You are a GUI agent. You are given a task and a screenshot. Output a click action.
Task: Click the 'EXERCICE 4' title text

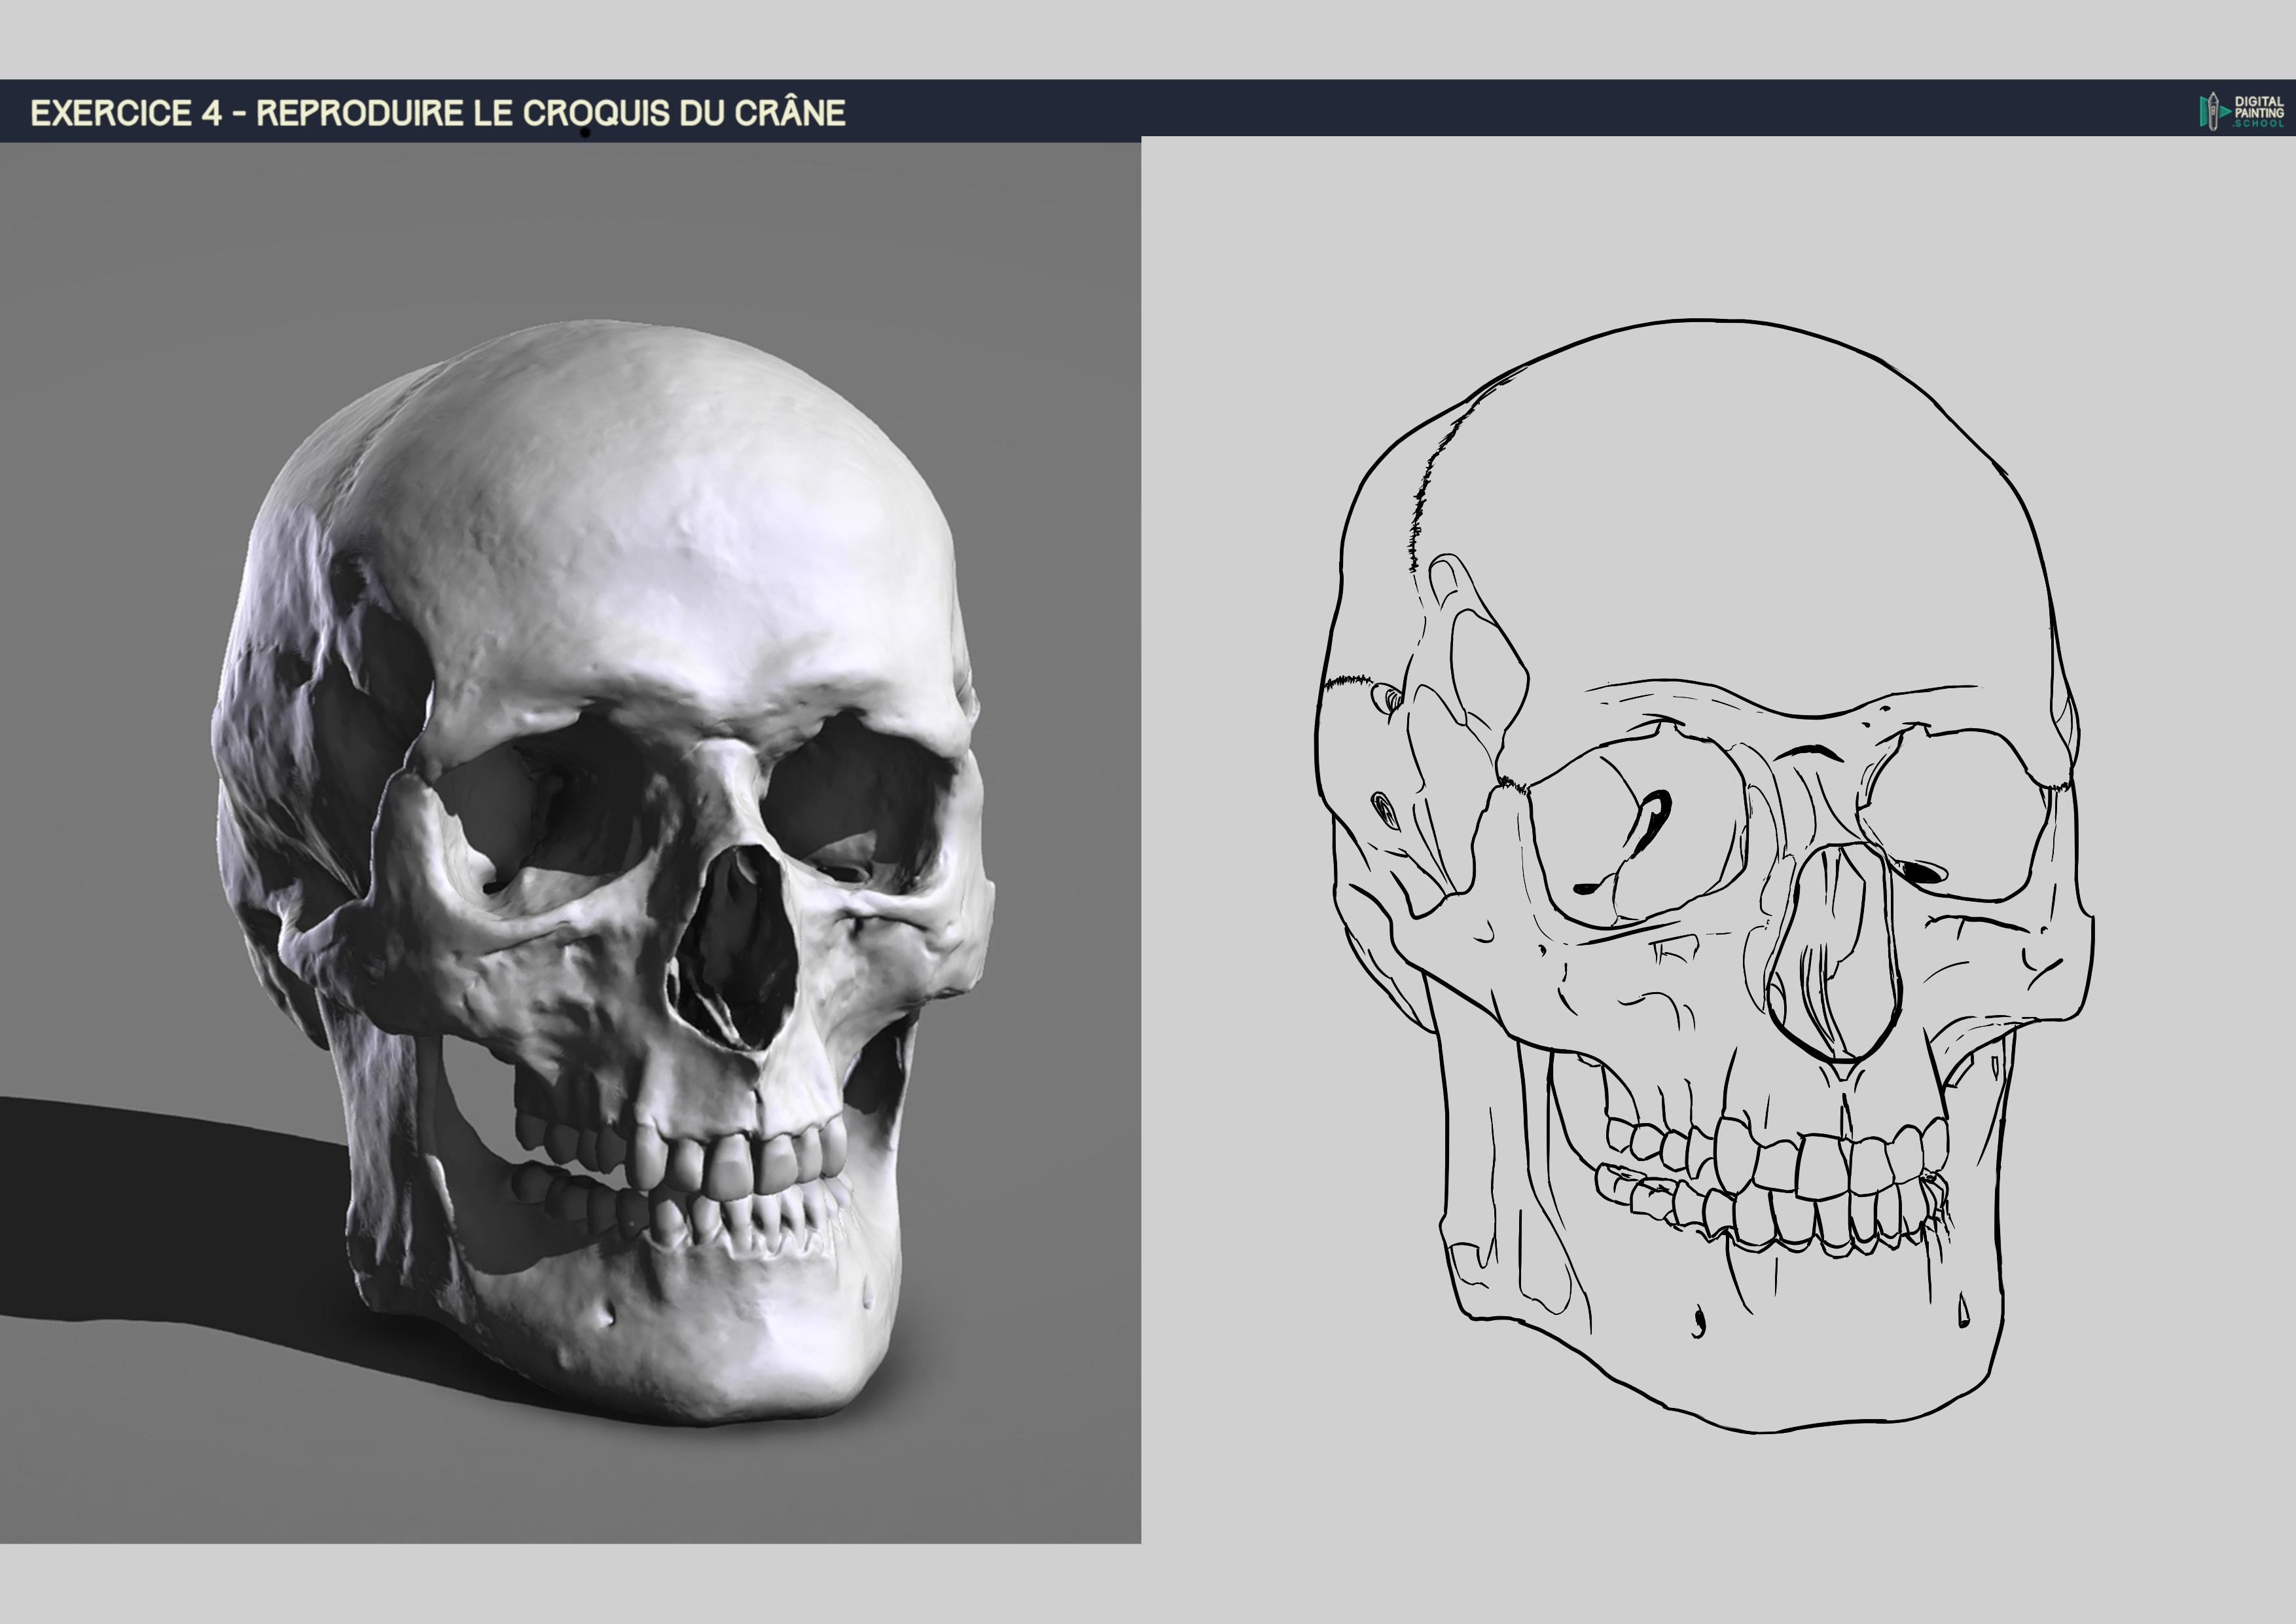(x=126, y=113)
